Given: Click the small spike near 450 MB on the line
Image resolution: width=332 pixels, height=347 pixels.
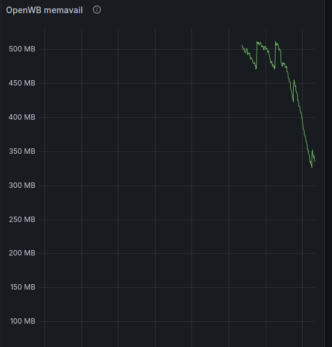Looking at the screenshot, I should pos(294,80).
